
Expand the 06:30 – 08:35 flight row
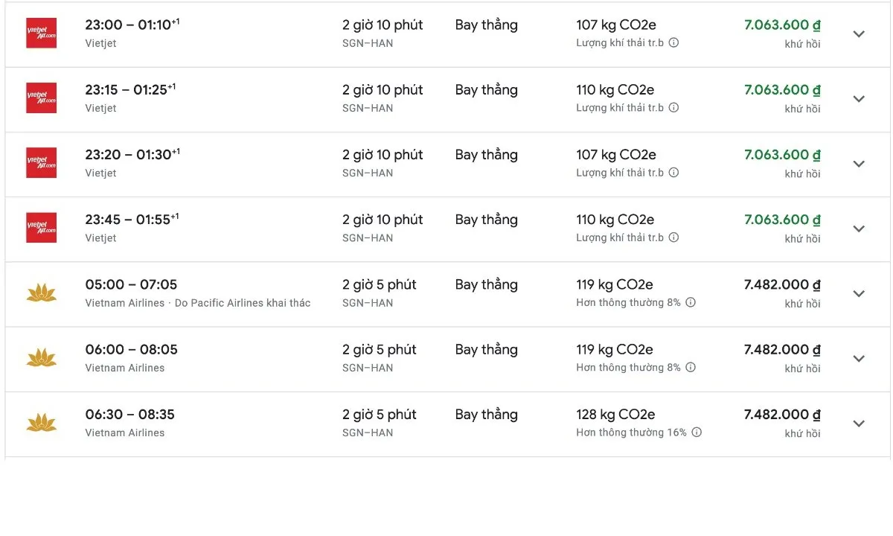(x=859, y=424)
